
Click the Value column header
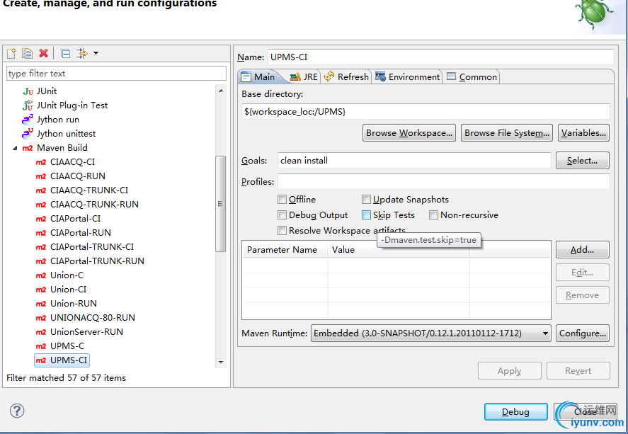[398, 250]
